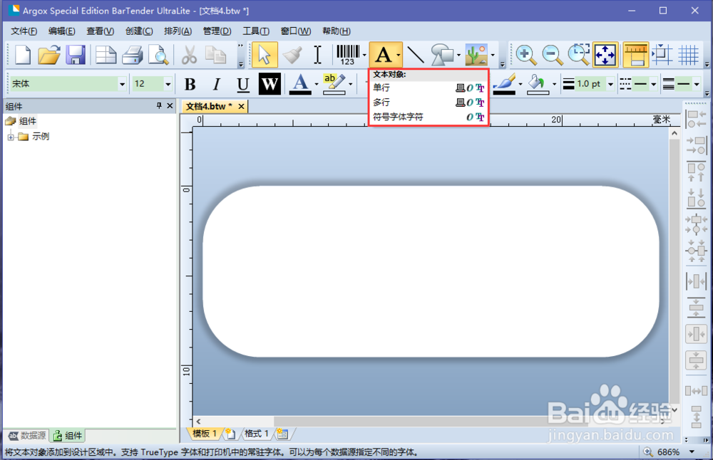Switch to the 数据源 panel tab
Screen dimensions: 713x460
27,436
